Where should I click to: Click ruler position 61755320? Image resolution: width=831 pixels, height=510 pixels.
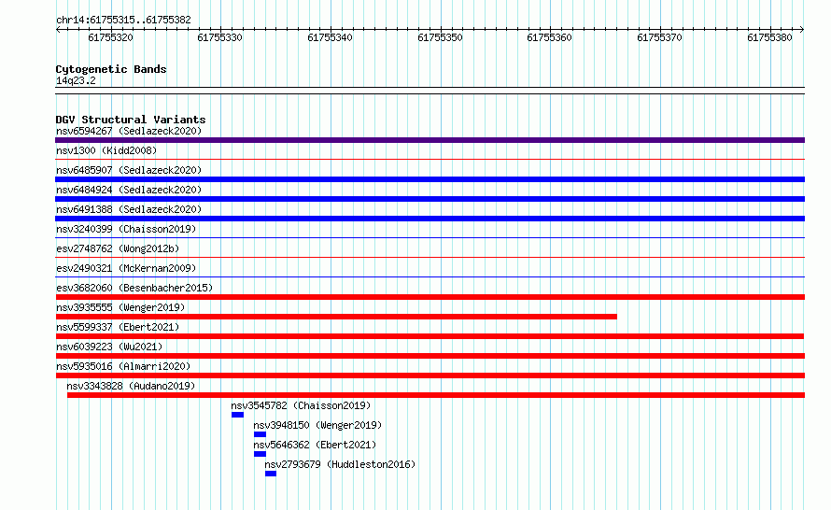[110, 37]
